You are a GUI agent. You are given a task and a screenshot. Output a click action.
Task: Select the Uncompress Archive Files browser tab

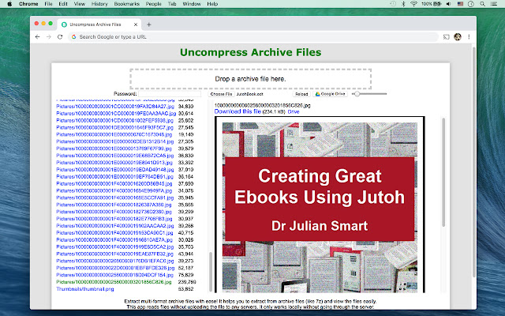click(x=100, y=24)
